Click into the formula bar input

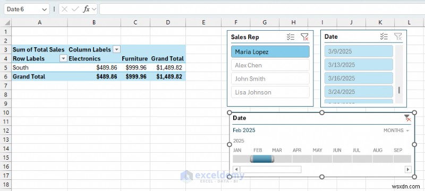261,9
